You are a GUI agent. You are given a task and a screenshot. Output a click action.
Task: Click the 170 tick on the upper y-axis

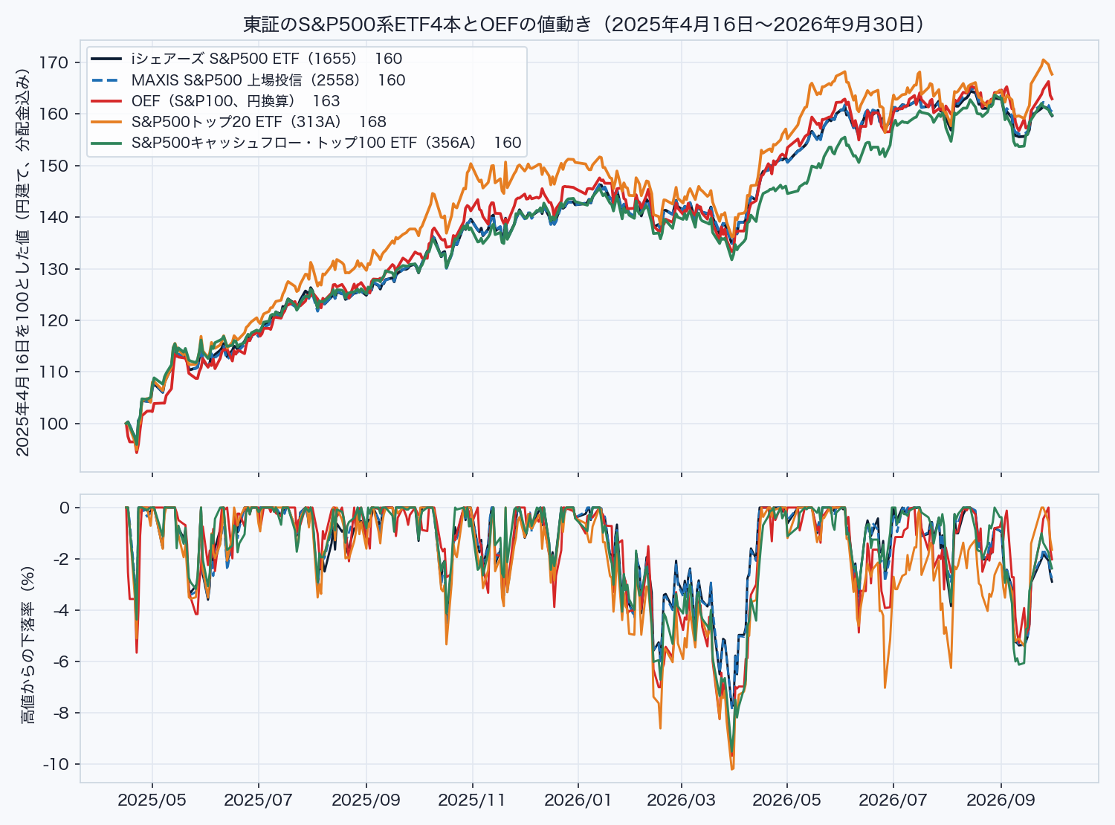[x=54, y=62]
